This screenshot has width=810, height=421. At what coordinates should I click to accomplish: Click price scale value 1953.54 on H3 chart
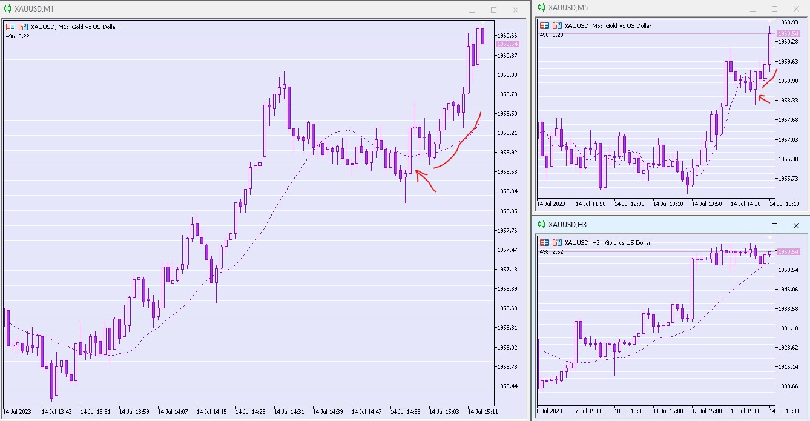(788, 270)
